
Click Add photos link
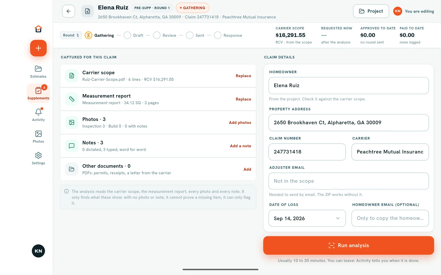(x=240, y=122)
